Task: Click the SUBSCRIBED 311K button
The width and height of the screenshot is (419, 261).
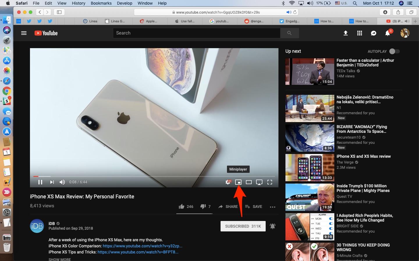Action: (x=243, y=226)
